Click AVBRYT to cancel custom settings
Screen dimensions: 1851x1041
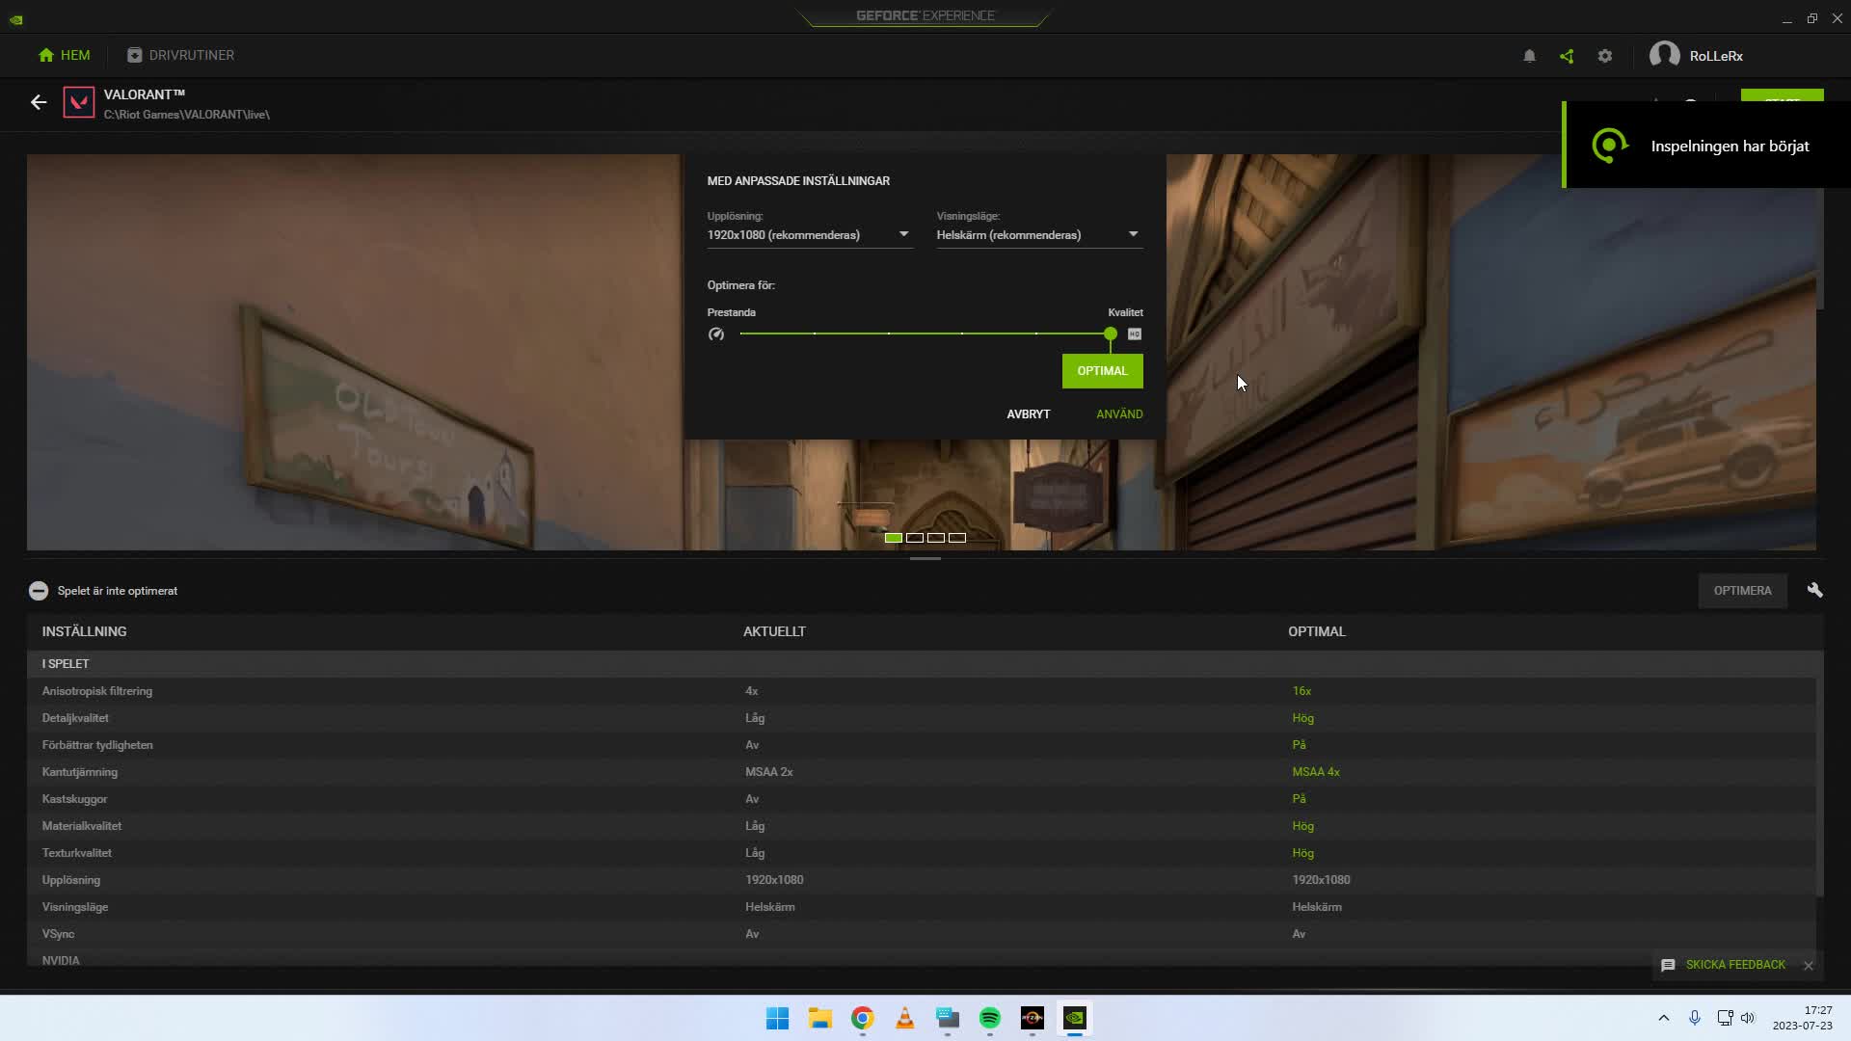pyautogui.click(x=1028, y=414)
